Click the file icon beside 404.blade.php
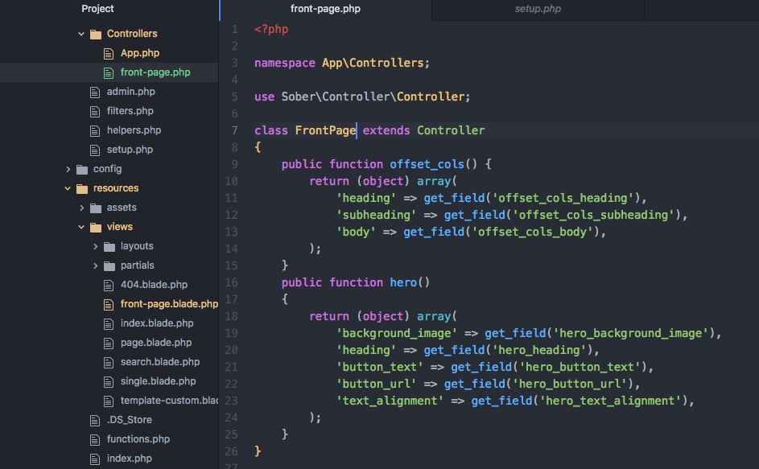The height and width of the screenshot is (469, 759). 109,285
